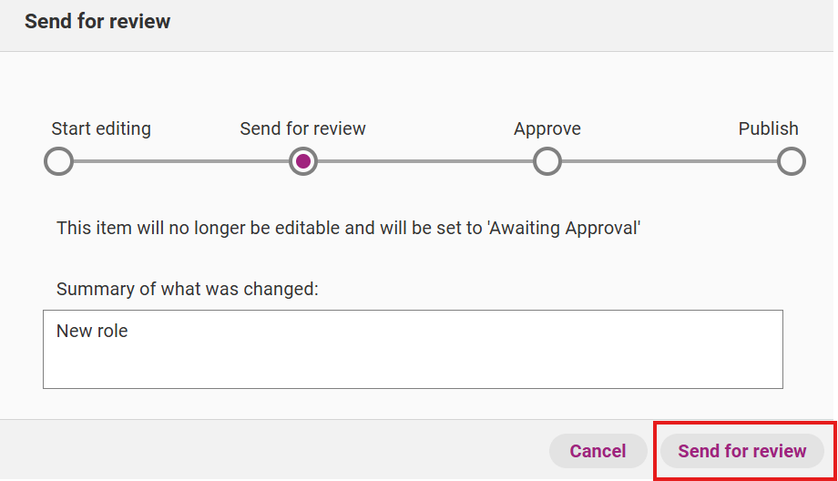The width and height of the screenshot is (838, 481).
Task: Click the 'New role' text in summary box
Action: click(92, 331)
